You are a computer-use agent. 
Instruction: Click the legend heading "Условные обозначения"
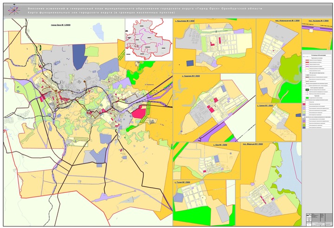click(x=318, y=55)
